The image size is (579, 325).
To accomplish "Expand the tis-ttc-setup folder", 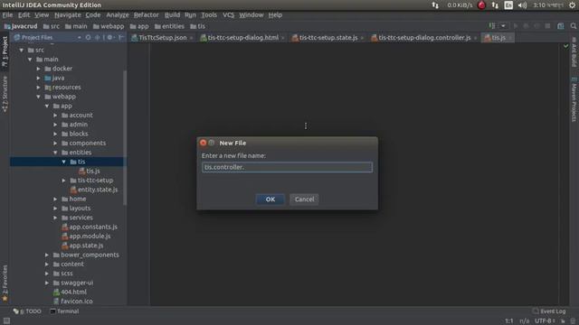I will [64, 181].
